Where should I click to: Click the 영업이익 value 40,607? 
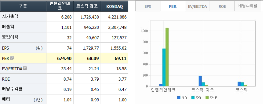92,38
